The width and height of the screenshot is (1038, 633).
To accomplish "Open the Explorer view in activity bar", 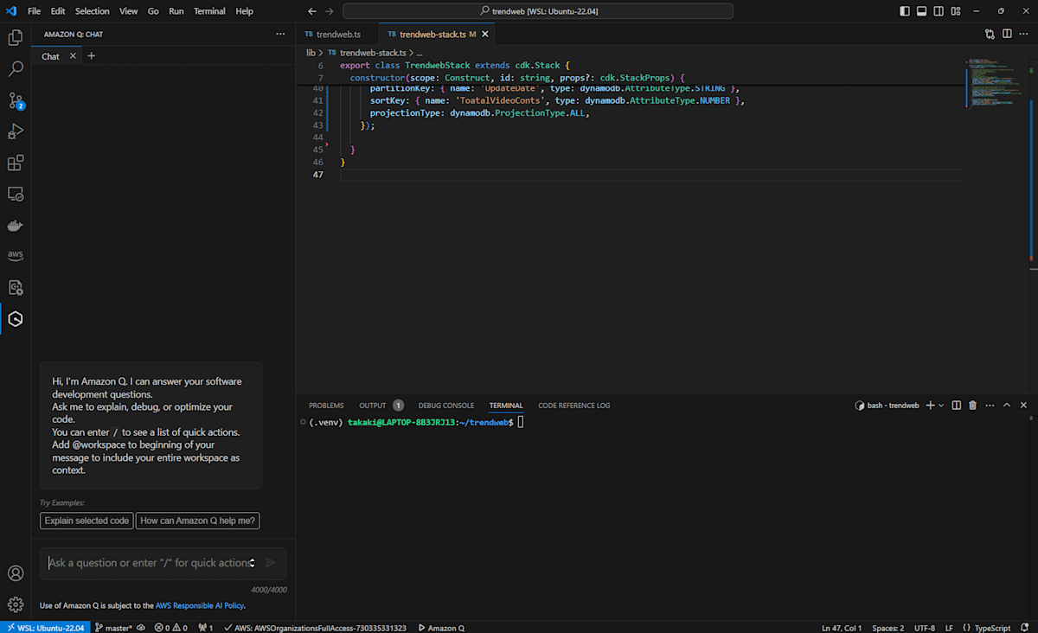I will tap(15, 37).
